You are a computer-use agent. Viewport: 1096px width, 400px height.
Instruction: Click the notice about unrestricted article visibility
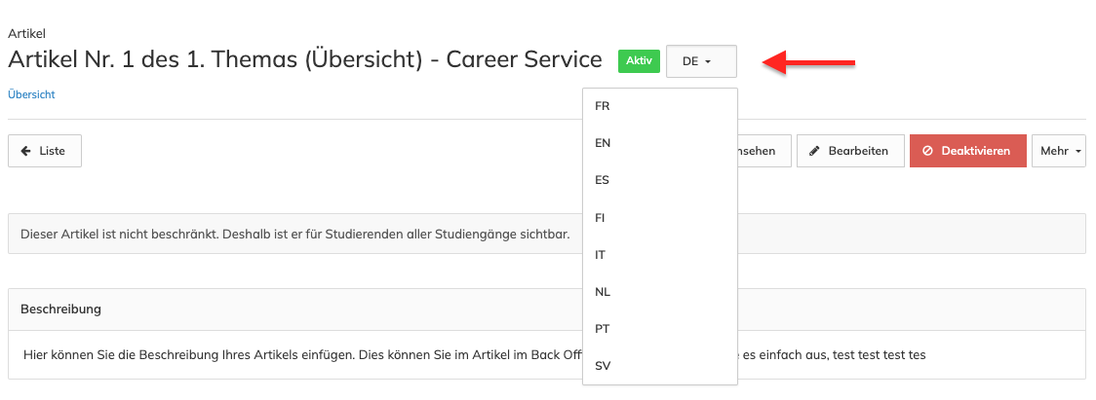coord(294,235)
